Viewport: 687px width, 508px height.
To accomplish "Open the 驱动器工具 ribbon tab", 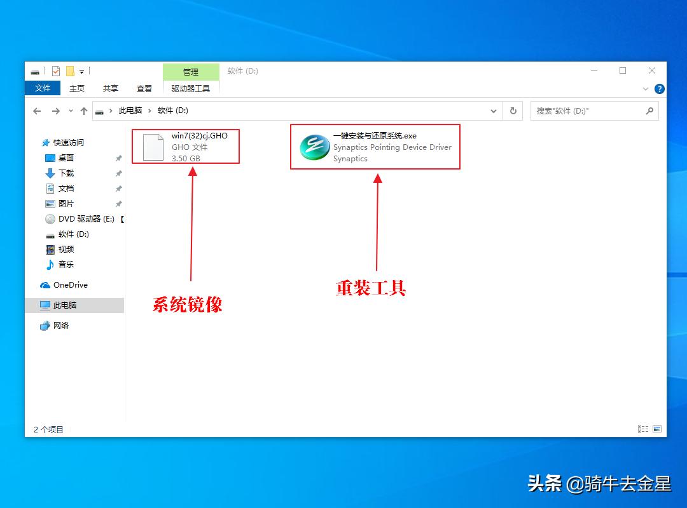I will click(x=191, y=88).
